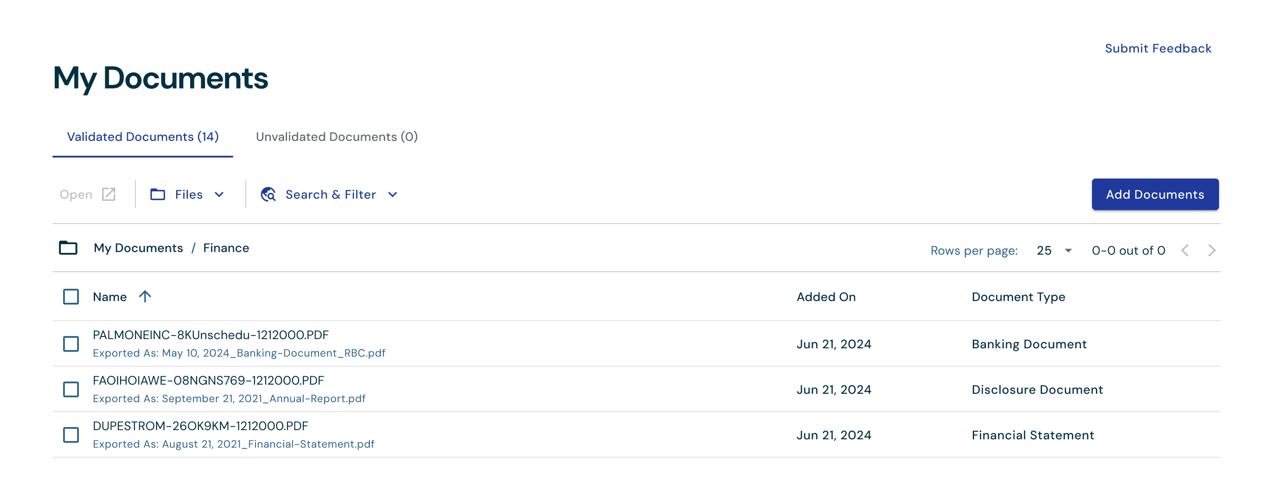Toggle the select-all checkbox in header
This screenshot has width=1262, height=487.
point(71,296)
